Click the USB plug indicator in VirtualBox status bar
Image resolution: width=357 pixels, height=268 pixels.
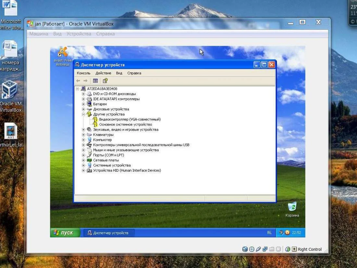tap(258, 249)
